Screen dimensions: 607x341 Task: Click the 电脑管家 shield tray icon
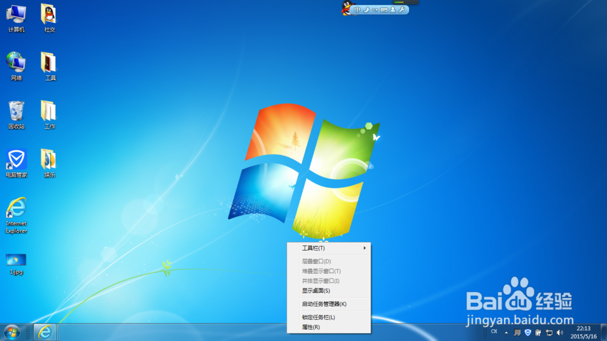(x=527, y=333)
